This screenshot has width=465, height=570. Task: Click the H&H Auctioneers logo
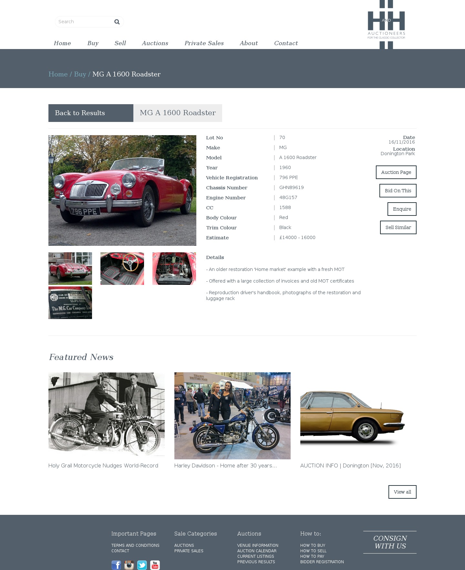(386, 25)
